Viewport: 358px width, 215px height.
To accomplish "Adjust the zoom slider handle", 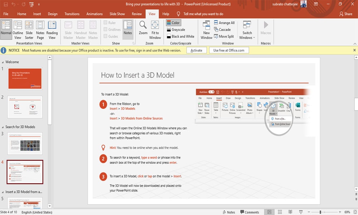I will pos(320,212).
